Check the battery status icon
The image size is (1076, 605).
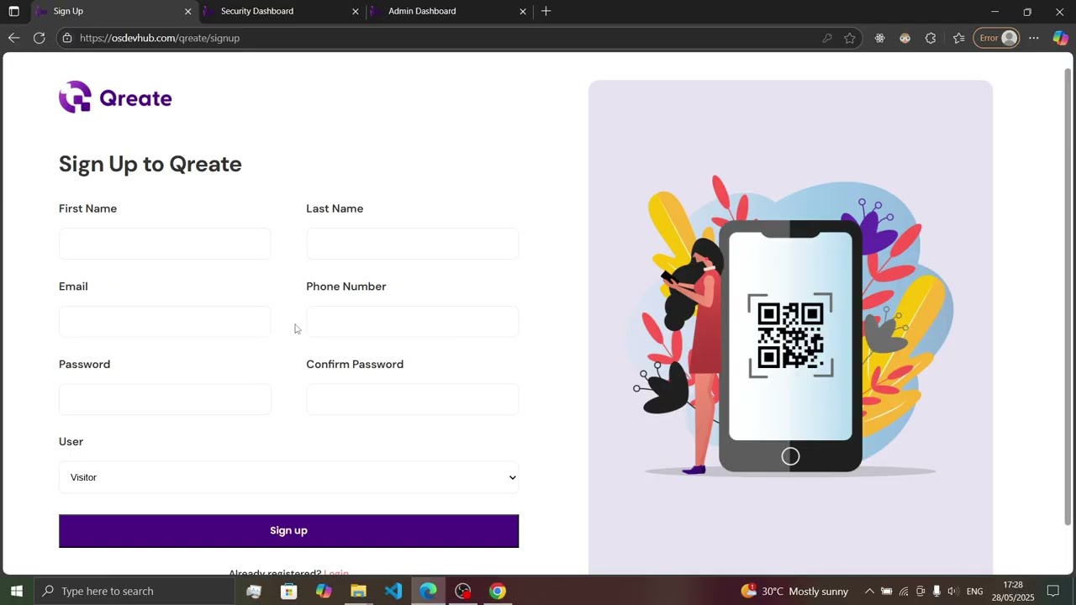point(886,592)
